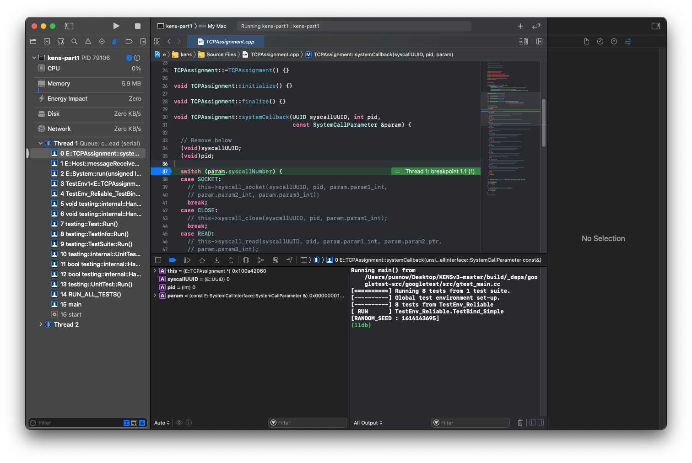692x463 pixels.
Task: Expand the 'this' variable
Action: [x=155, y=271]
